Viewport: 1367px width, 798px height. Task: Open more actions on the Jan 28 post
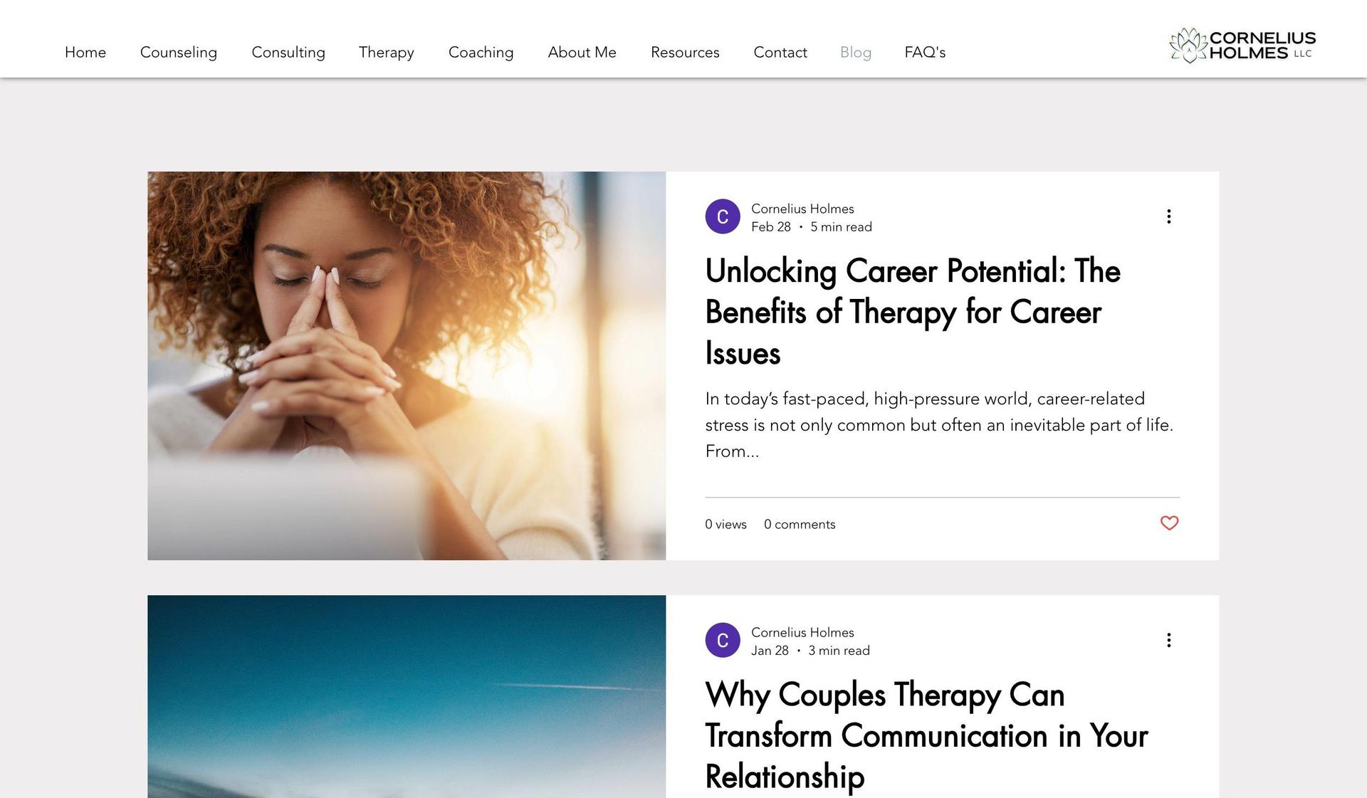click(1168, 640)
